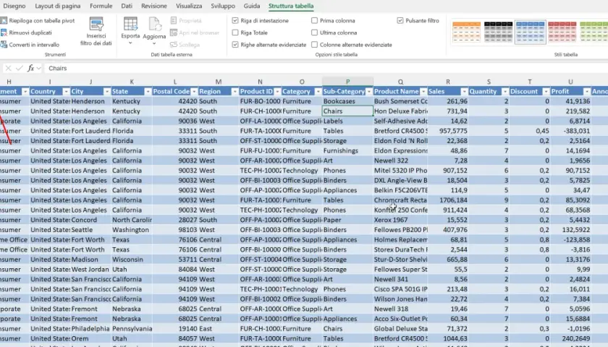608x347 pixels.
Task: Open the Layout di pagina tab
Action: [x=58, y=6]
